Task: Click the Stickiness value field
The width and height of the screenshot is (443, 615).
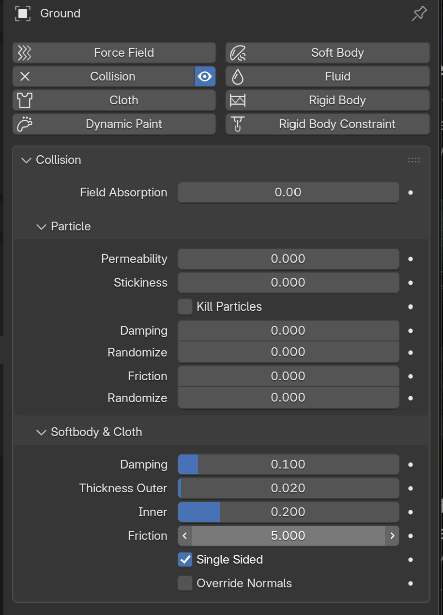Action: point(289,283)
